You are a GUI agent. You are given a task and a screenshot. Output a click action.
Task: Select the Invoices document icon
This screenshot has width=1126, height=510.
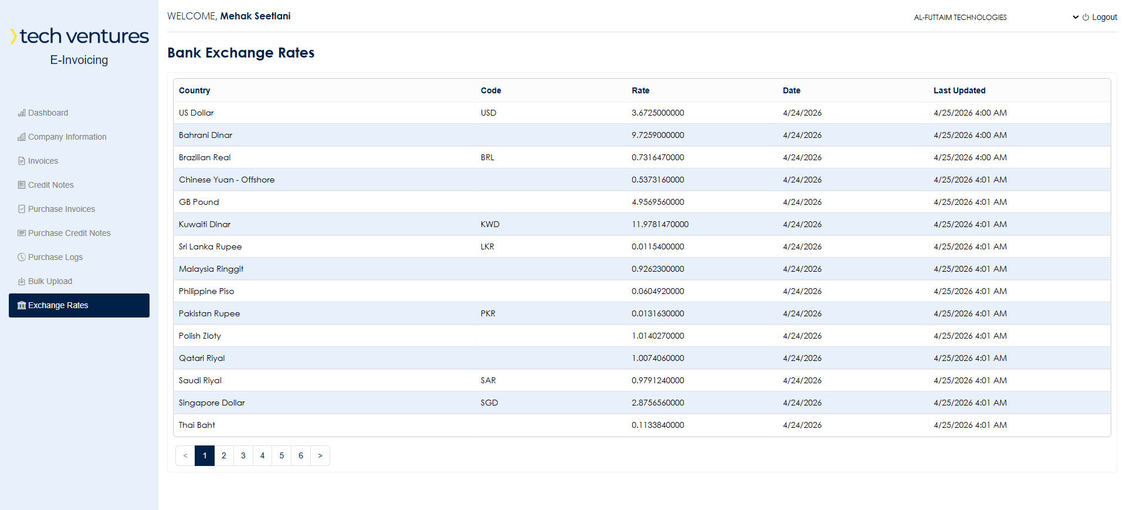click(x=22, y=161)
